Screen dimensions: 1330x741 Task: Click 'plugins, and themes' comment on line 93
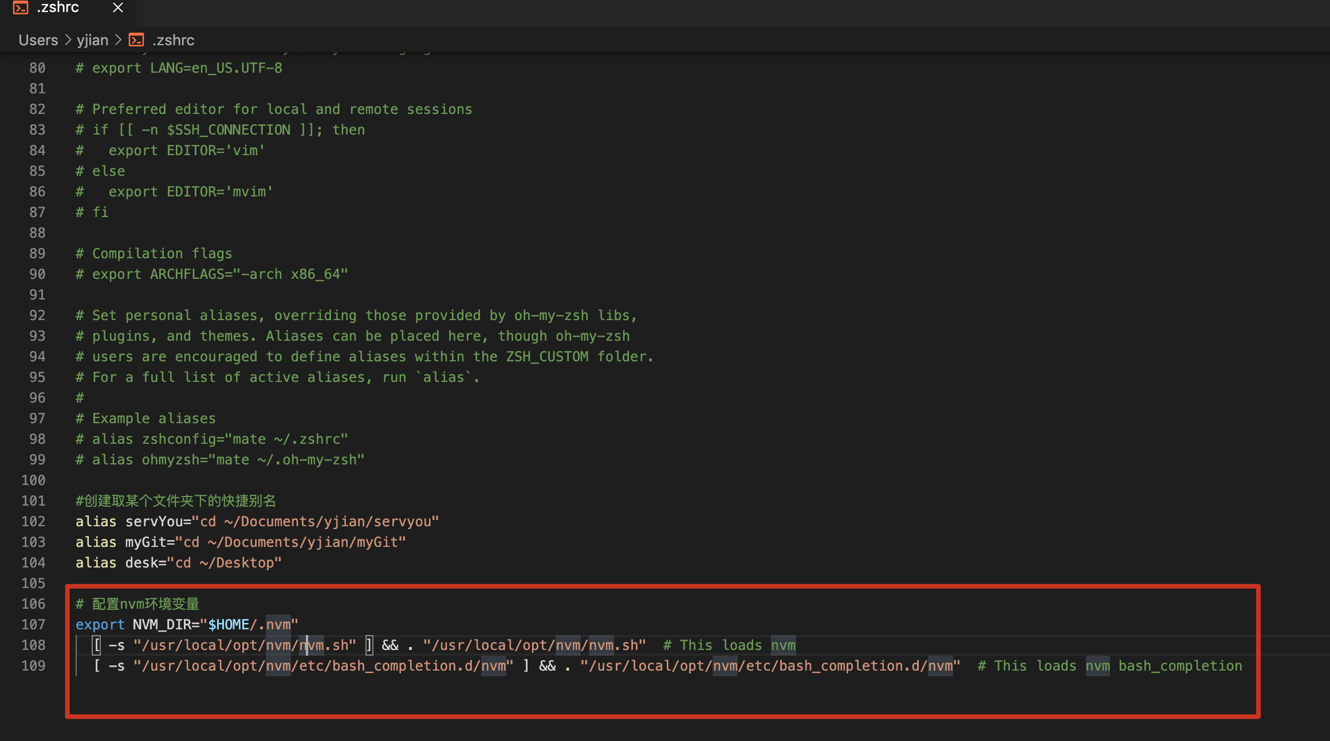pyautogui.click(x=353, y=336)
